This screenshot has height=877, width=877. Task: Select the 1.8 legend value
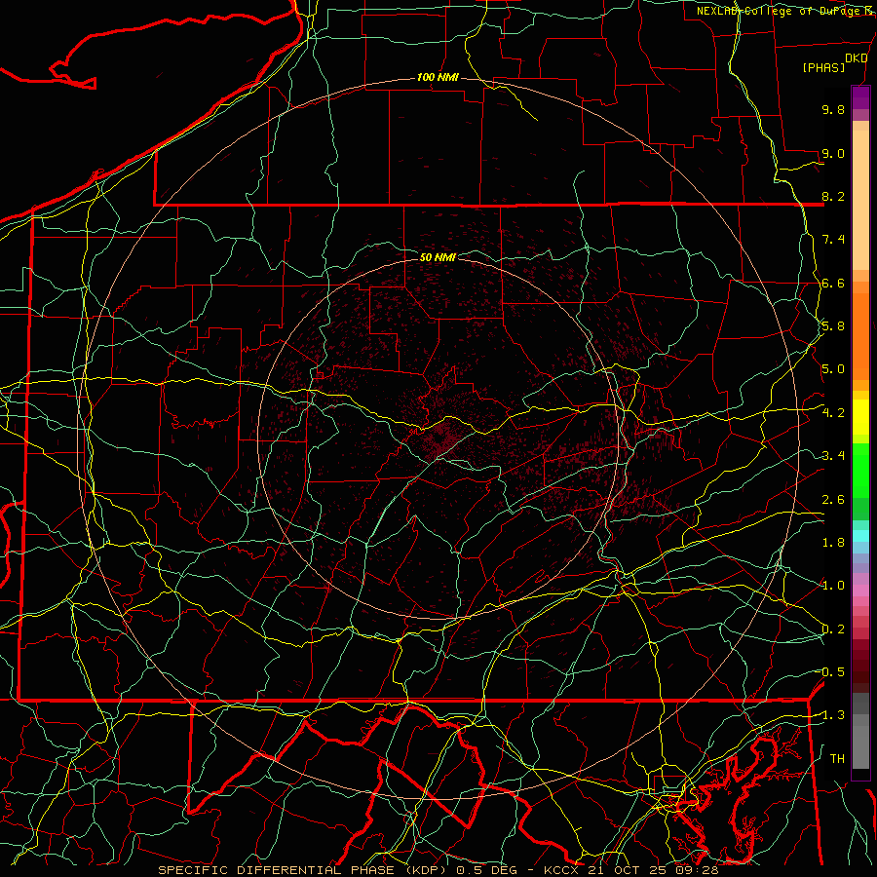tap(833, 543)
